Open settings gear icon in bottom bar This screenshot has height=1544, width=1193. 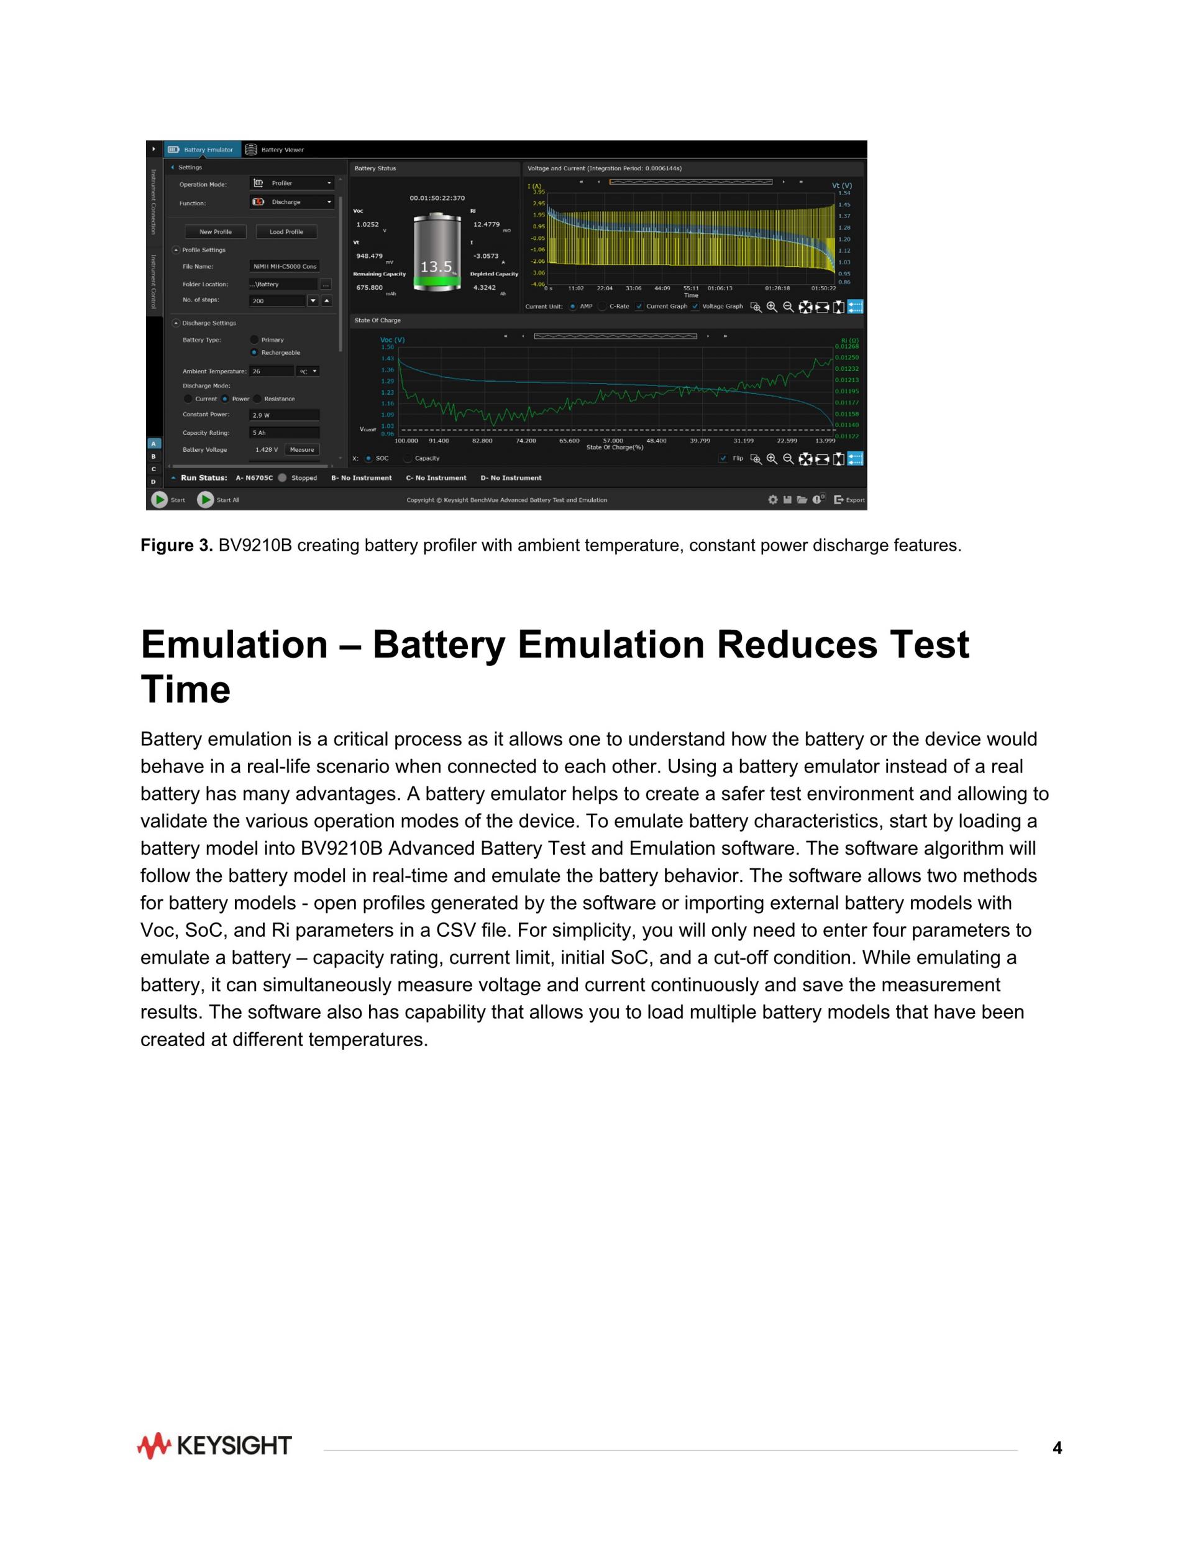772,500
